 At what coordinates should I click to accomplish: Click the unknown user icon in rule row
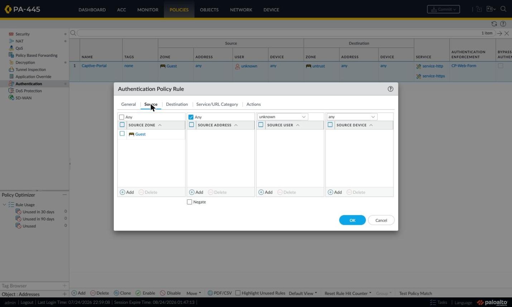pyautogui.click(x=237, y=66)
